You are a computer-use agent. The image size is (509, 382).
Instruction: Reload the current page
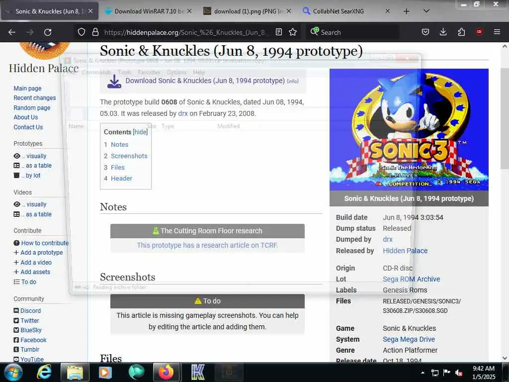pos(48,32)
